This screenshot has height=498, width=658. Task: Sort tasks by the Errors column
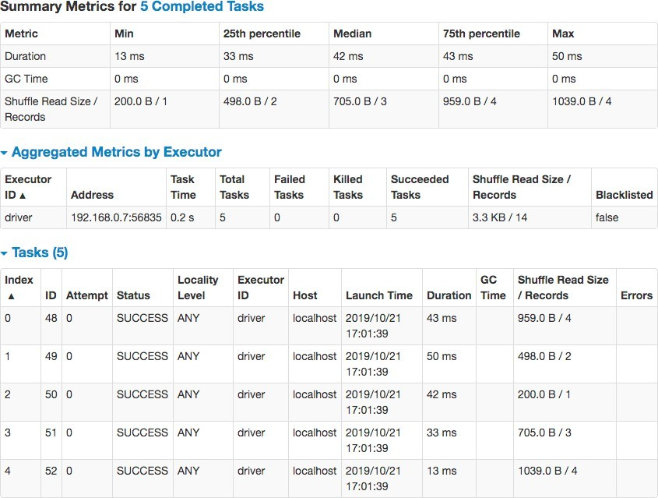pos(636,295)
